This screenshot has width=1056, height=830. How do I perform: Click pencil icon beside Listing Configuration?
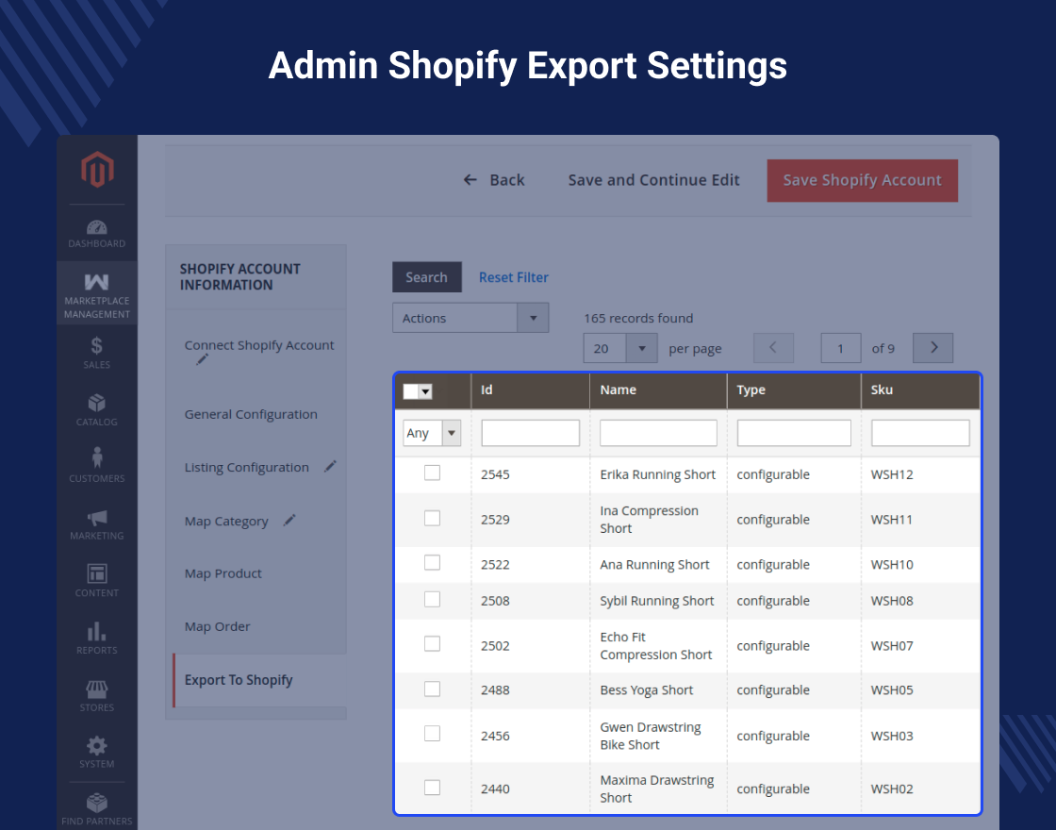[330, 466]
